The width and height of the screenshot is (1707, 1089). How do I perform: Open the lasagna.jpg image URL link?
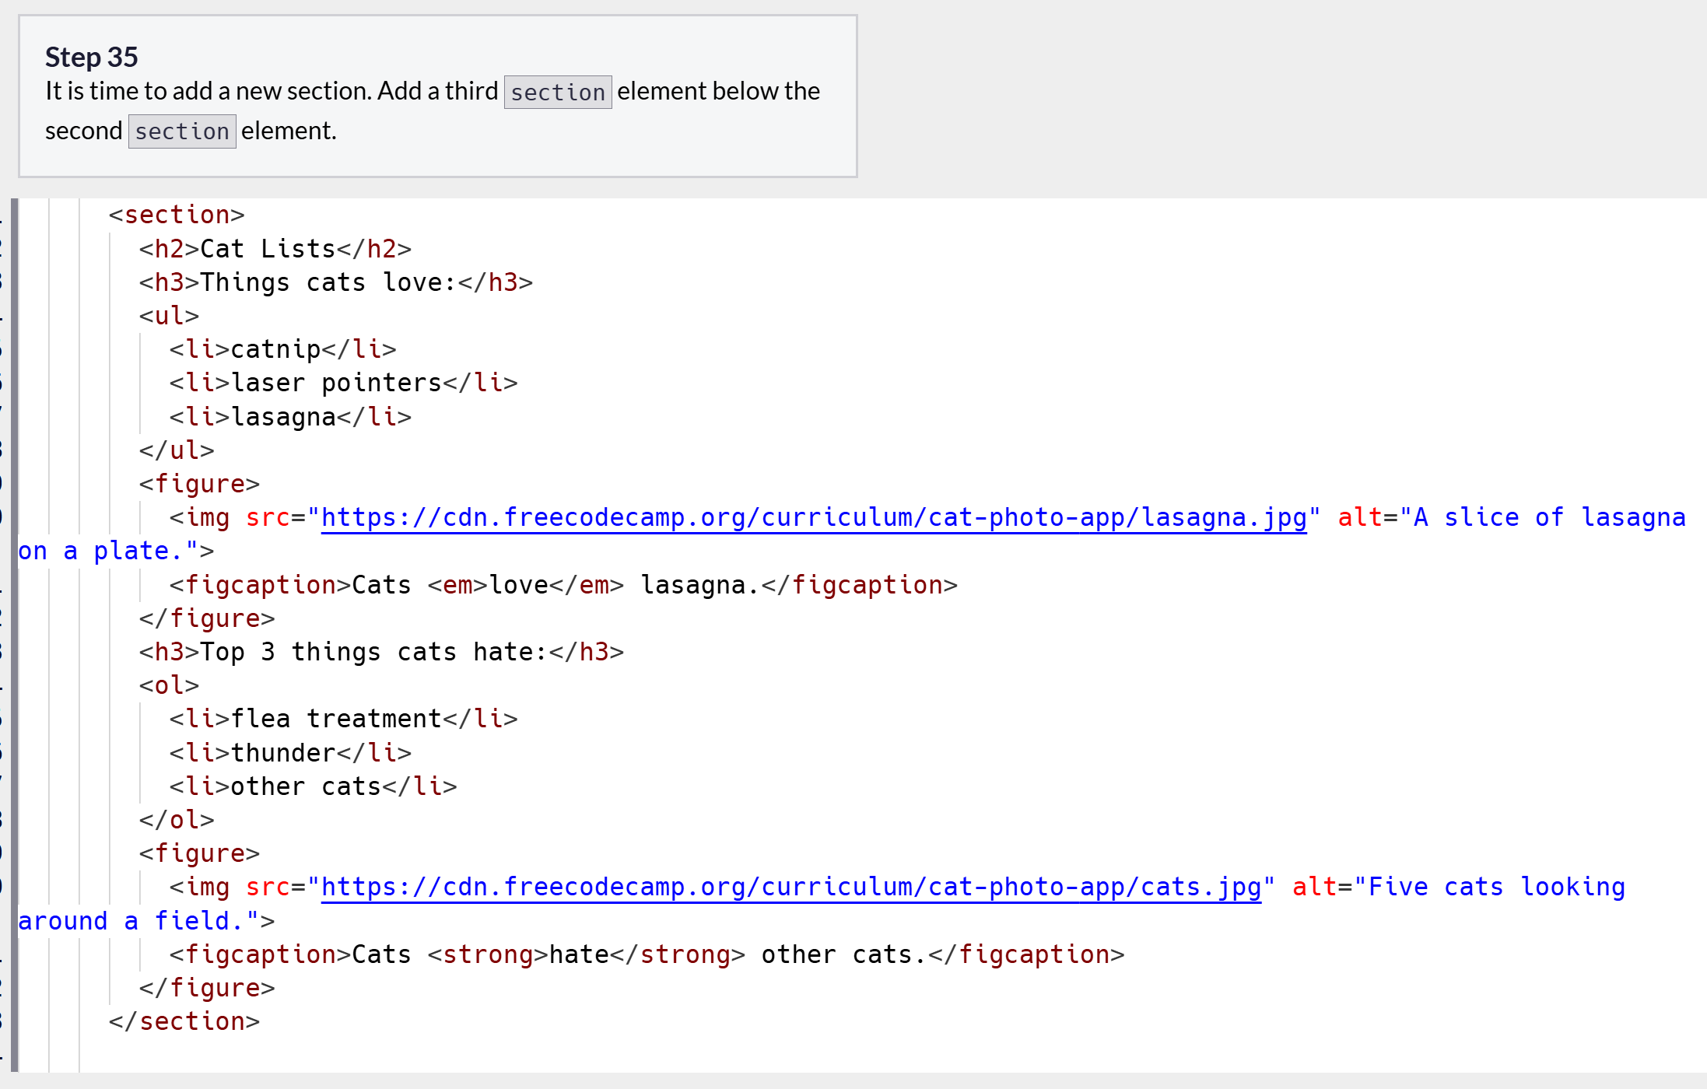pyautogui.click(x=813, y=517)
